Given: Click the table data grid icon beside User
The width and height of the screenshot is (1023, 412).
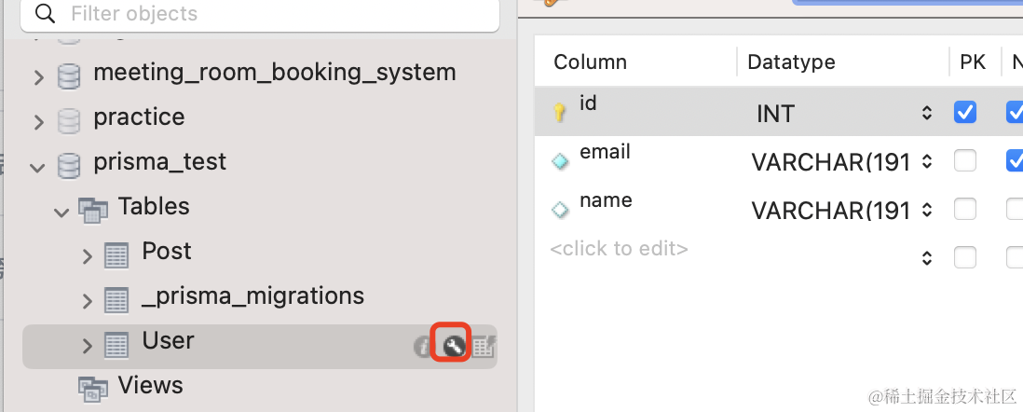Looking at the screenshot, I should tap(483, 347).
